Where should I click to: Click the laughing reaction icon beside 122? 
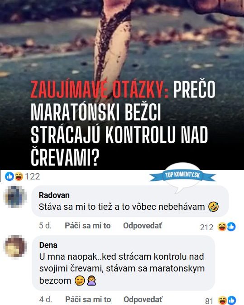(x=19, y=177)
